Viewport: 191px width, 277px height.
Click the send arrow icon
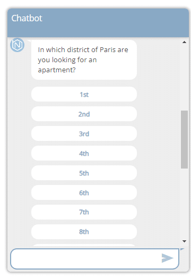(167, 258)
